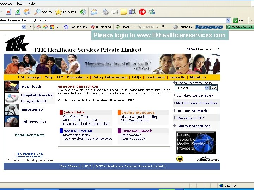Viewport: 254px width, 190px height.
Task: Open the Knowledge Bank link
Action: (77, 135)
